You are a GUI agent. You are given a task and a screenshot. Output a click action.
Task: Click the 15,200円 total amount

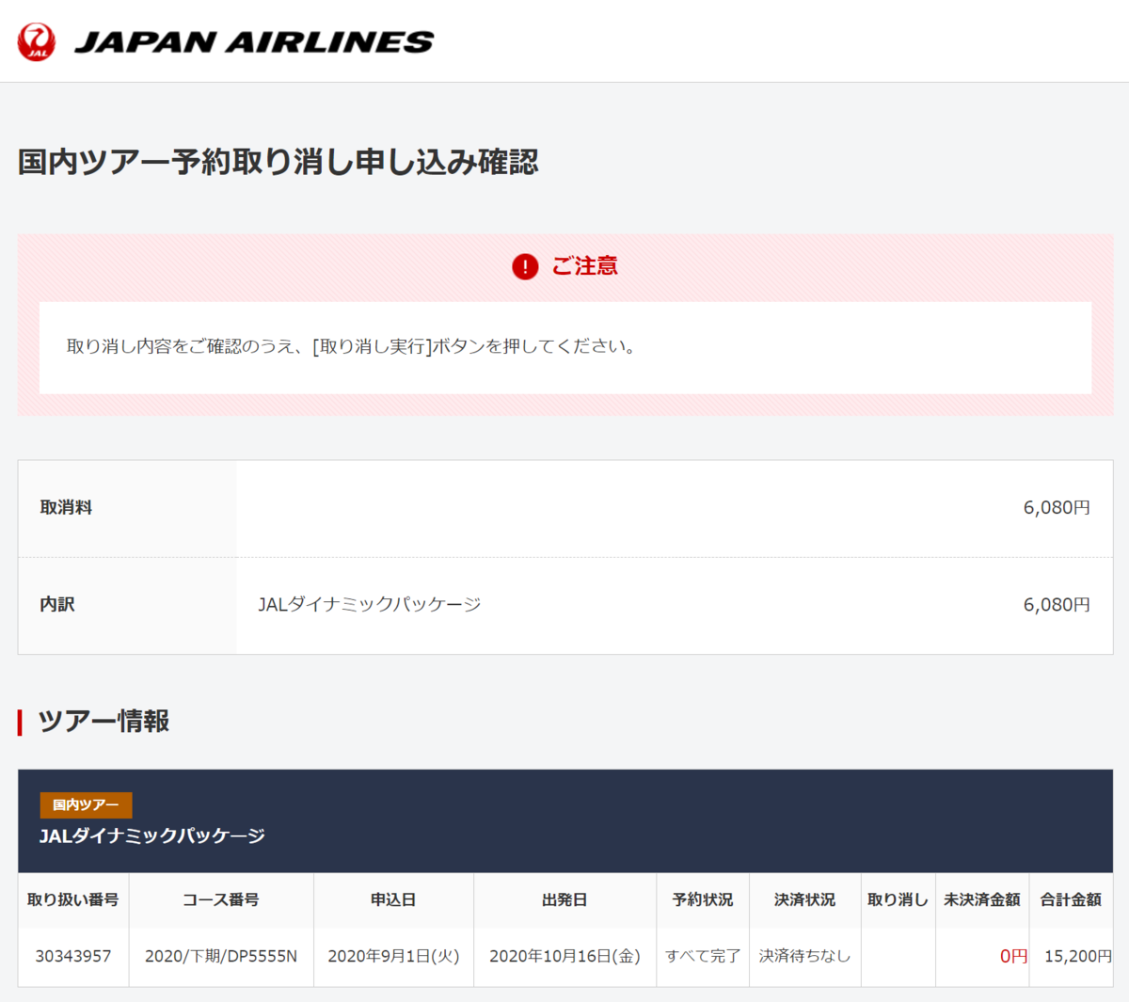coord(1078,956)
